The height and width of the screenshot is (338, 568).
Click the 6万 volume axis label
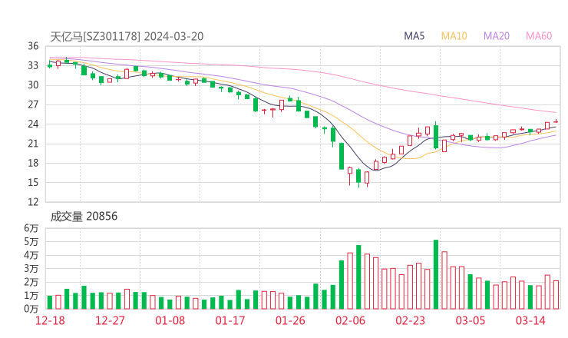(x=31, y=228)
